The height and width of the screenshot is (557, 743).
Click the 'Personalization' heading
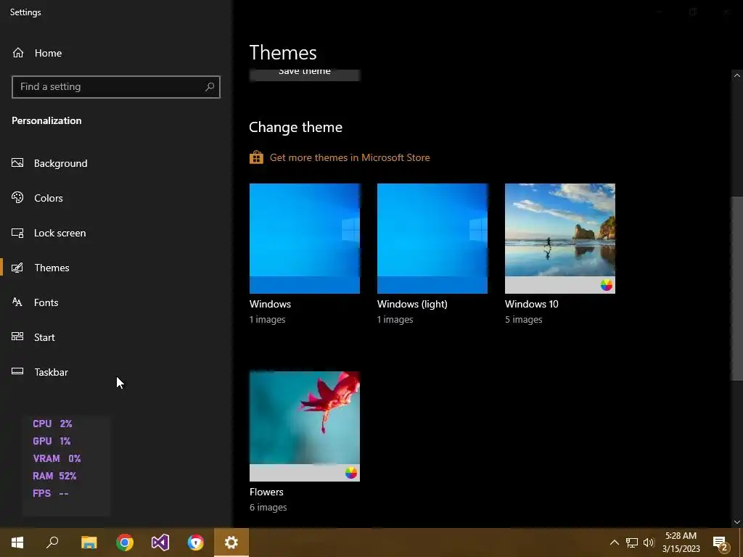[46, 120]
